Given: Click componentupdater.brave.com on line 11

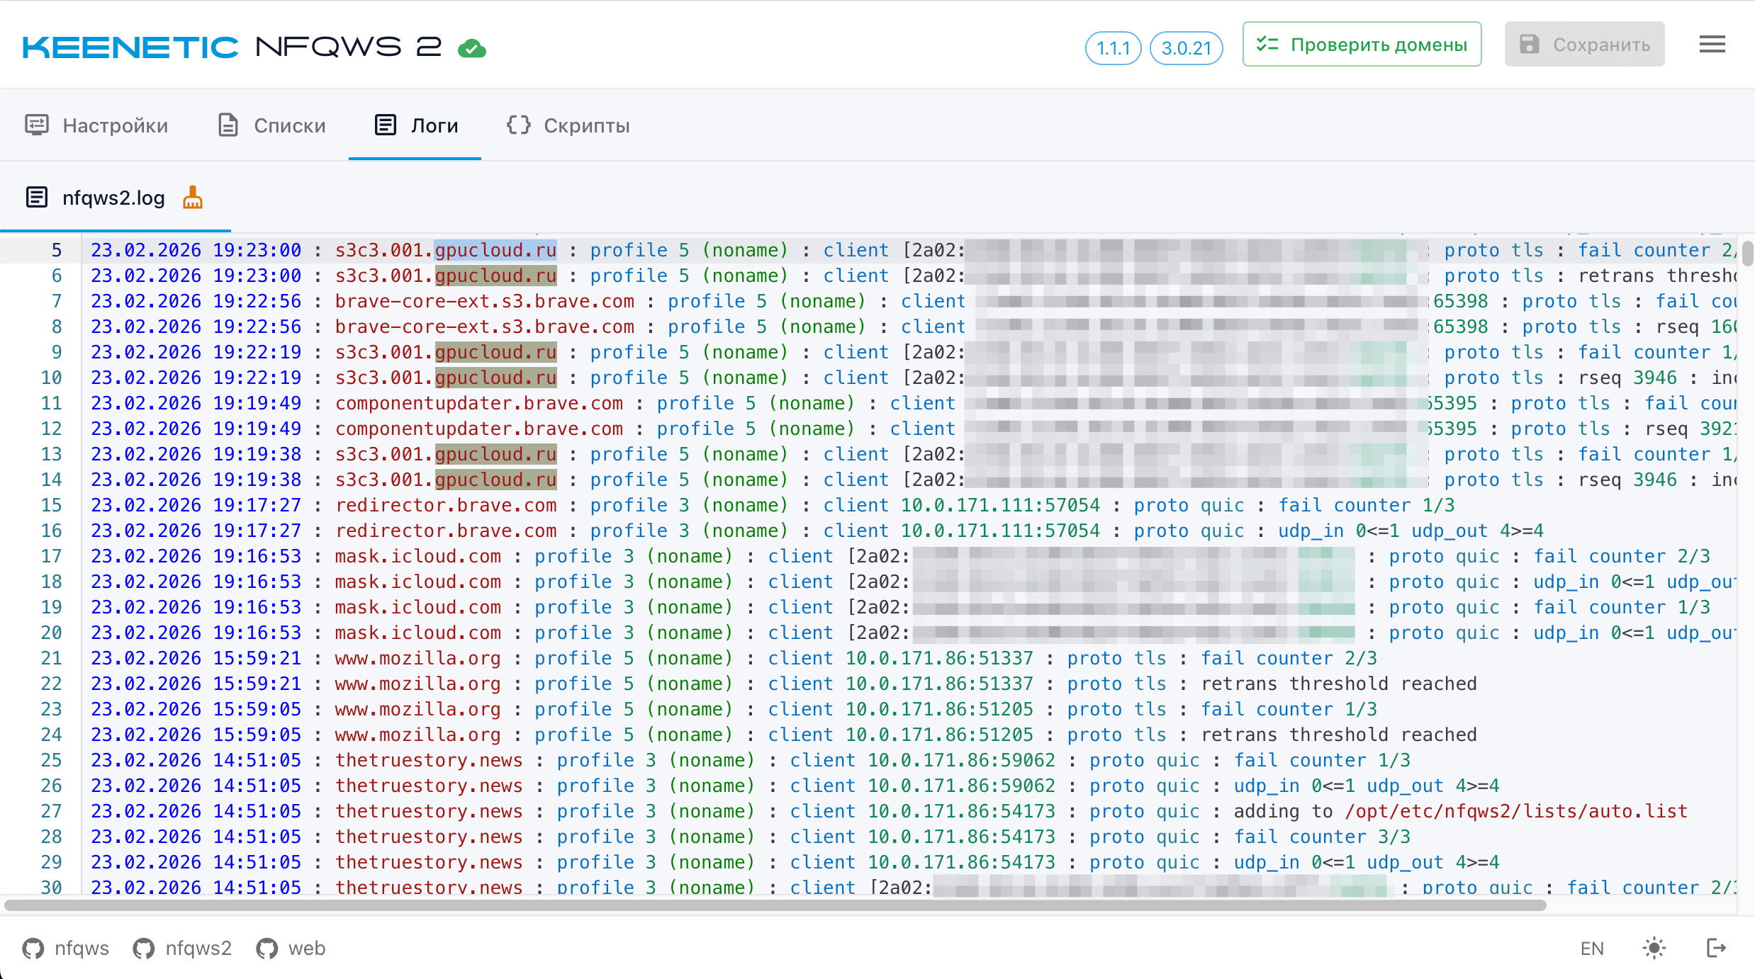Looking at the screenshot, I should 479,403.
